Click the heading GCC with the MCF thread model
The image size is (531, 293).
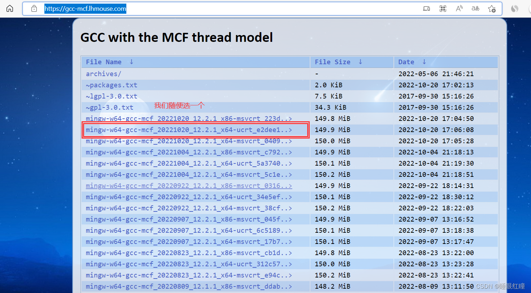177,37
